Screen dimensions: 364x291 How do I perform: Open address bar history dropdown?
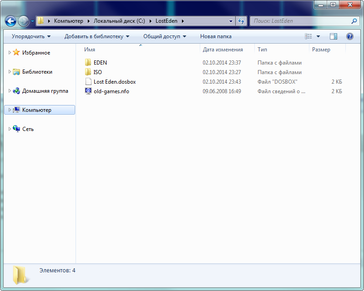pos(231,21)
